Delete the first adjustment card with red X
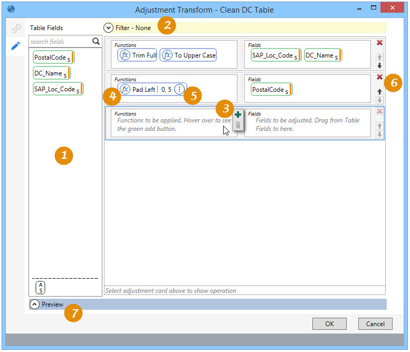410x352 pixels. [379, 43]
